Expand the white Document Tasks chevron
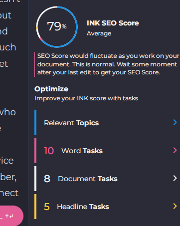This screenshot has width=180, height=226. click(175, 178)
